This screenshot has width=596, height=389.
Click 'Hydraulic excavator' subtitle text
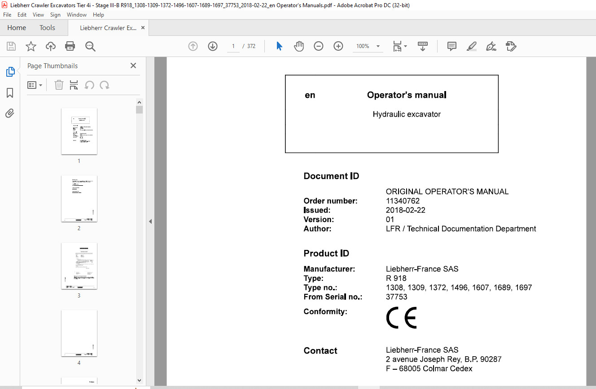[x=407, y=114]
